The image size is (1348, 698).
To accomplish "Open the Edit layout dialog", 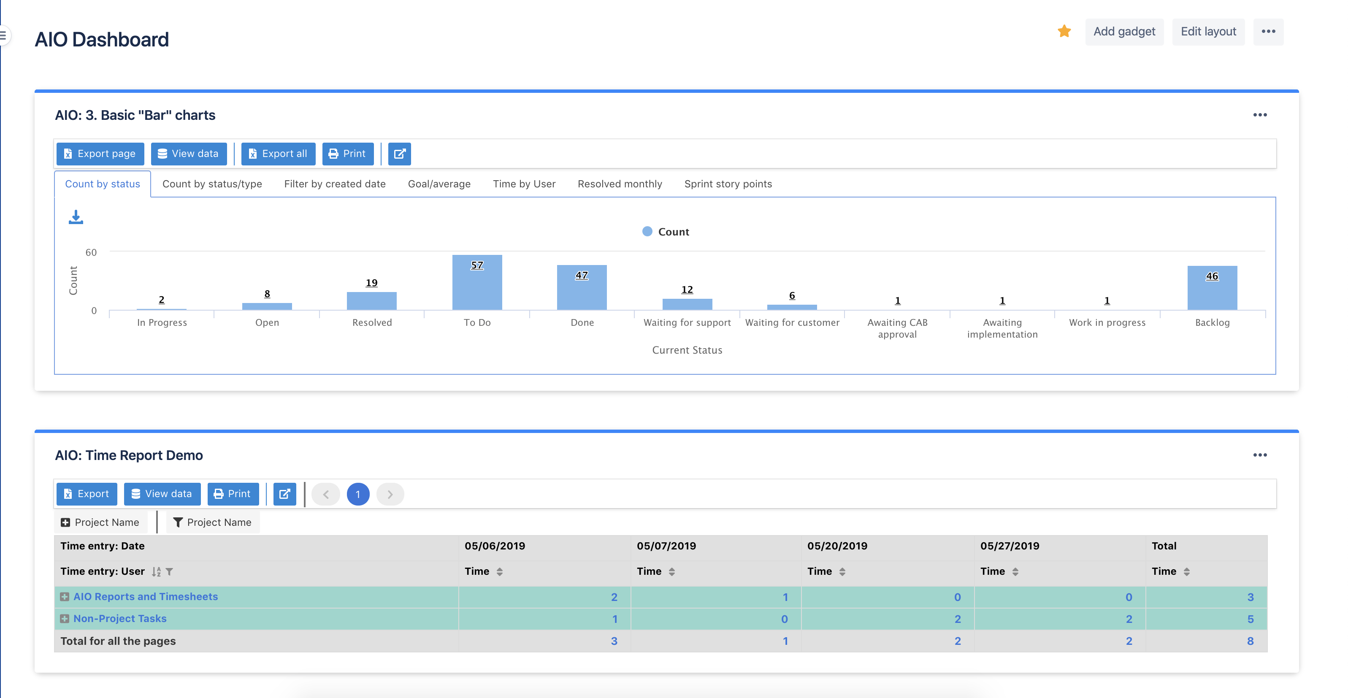I will (x=1208, y=31).
